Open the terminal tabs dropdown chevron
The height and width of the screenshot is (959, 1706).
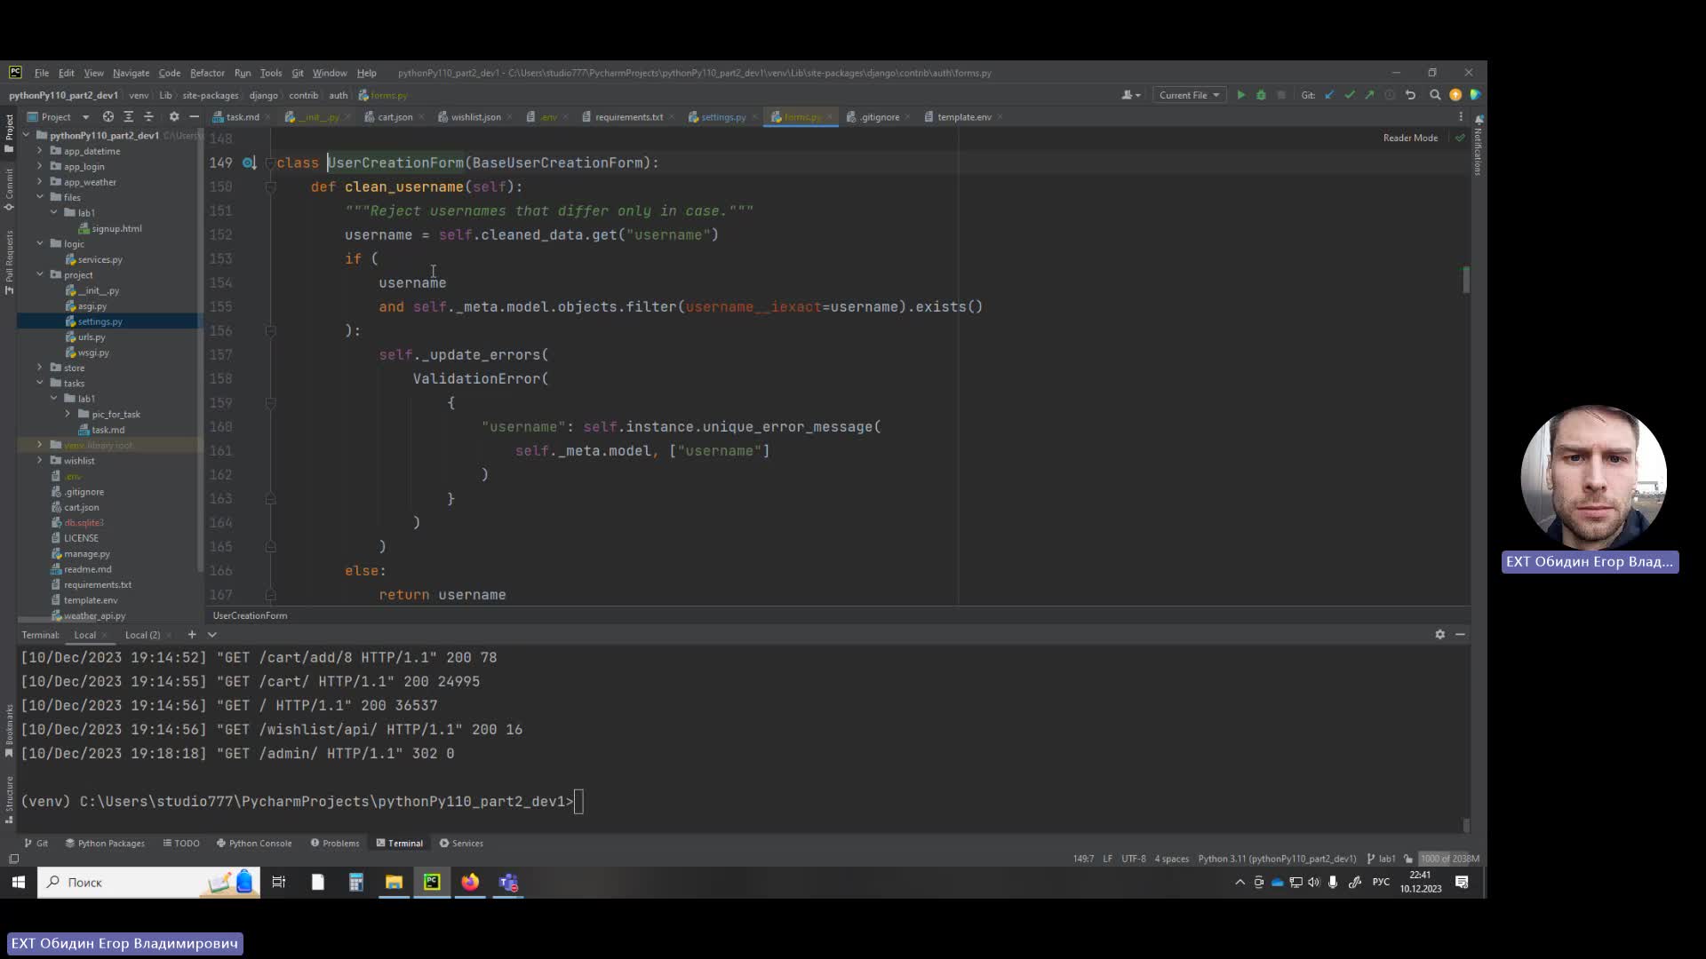point(211,635)
